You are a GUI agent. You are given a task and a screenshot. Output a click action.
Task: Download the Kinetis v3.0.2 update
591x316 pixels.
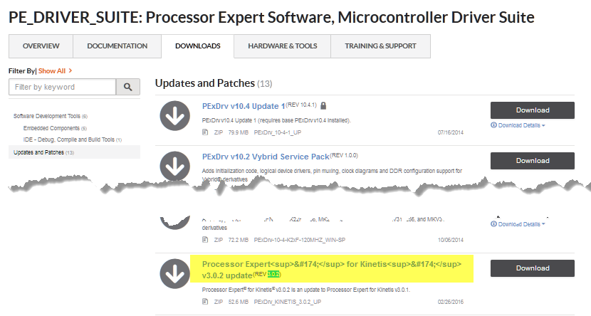click(533, 268)
